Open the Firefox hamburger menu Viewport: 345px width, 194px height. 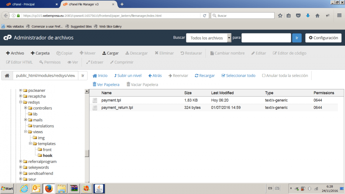pos(339,15)
